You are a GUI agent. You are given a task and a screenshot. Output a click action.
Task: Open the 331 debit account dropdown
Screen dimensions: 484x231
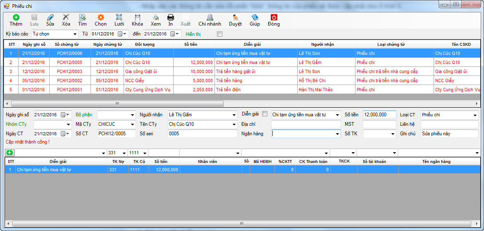pos(124,153)
